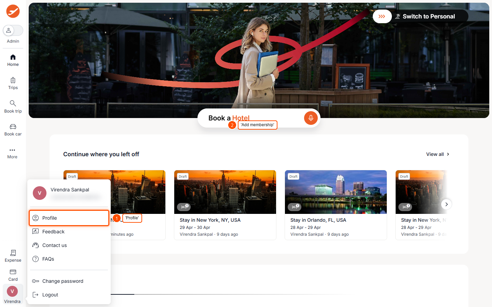
Task: Click the FAQs question mark icon
Action: pos(36,259)
